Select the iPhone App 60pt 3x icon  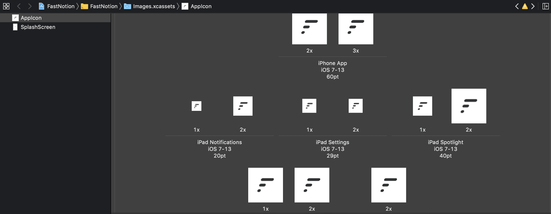click(356, 29)
